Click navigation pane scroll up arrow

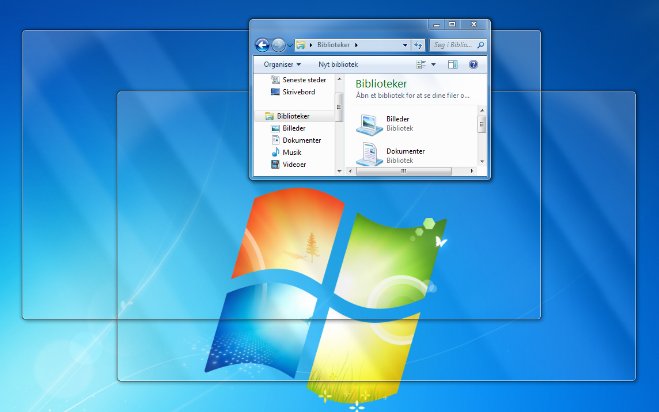point(339,79)
